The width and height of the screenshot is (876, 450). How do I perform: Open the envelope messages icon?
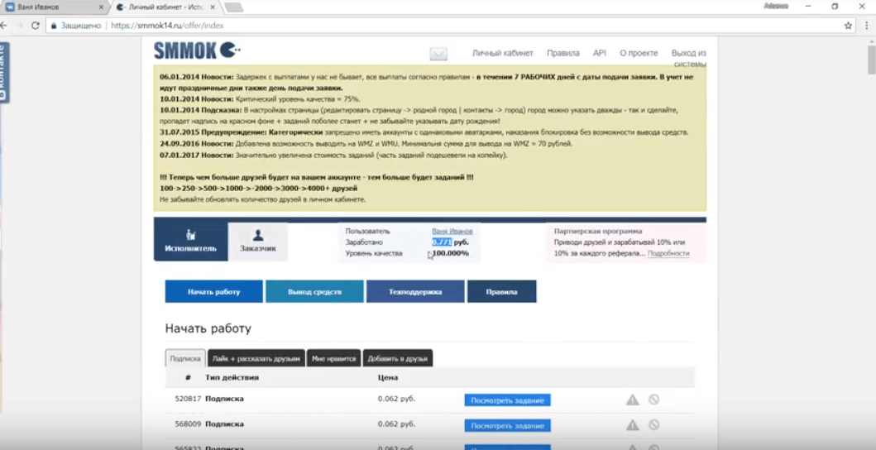click(x=438, y=54)
